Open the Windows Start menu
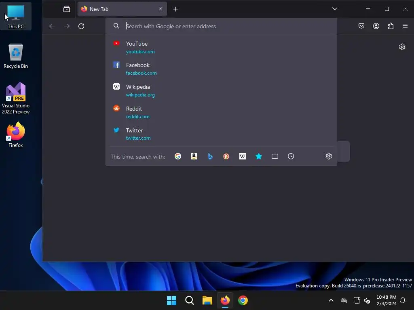This screenshot has height=310, width=414. point(171,300)
